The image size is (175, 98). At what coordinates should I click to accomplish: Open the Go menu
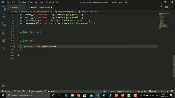36,2
